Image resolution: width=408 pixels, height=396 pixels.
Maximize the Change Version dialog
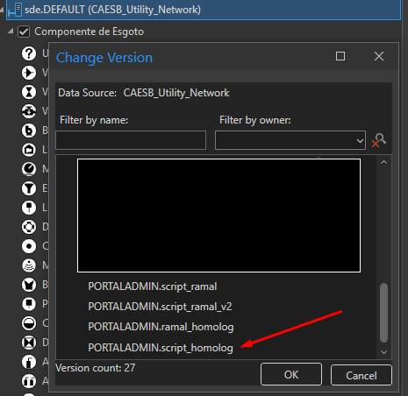340,56
